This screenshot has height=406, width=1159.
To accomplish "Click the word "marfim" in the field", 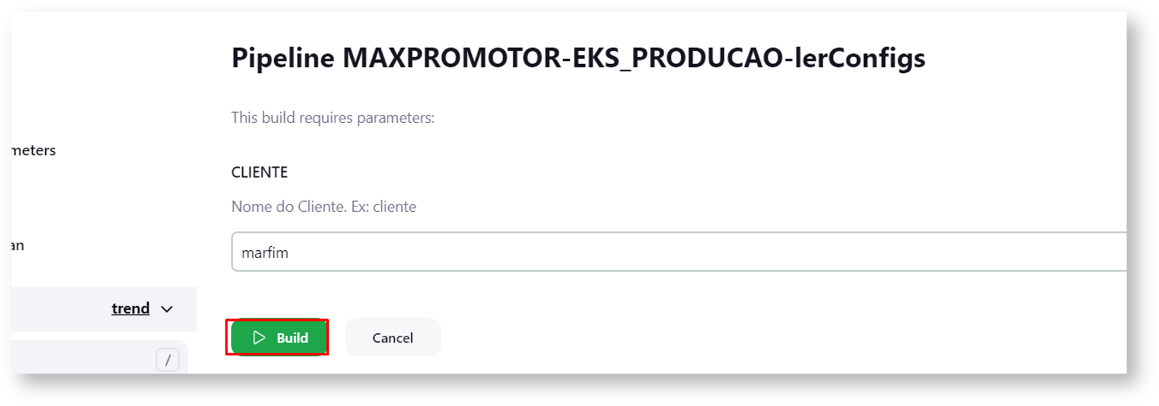I will tap(265, 253).
